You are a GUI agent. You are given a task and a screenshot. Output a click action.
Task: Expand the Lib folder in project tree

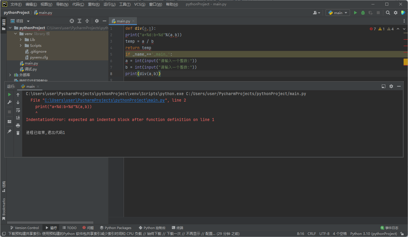tap(21, 39)
